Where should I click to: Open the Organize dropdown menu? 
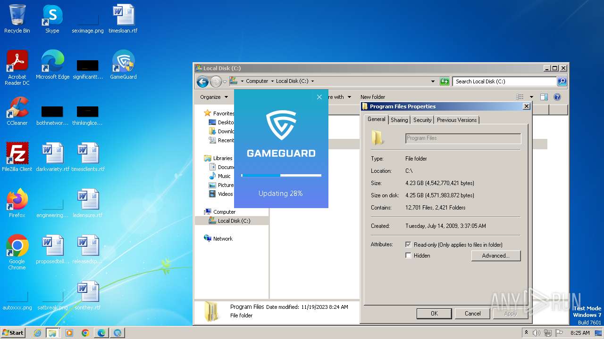214,97
